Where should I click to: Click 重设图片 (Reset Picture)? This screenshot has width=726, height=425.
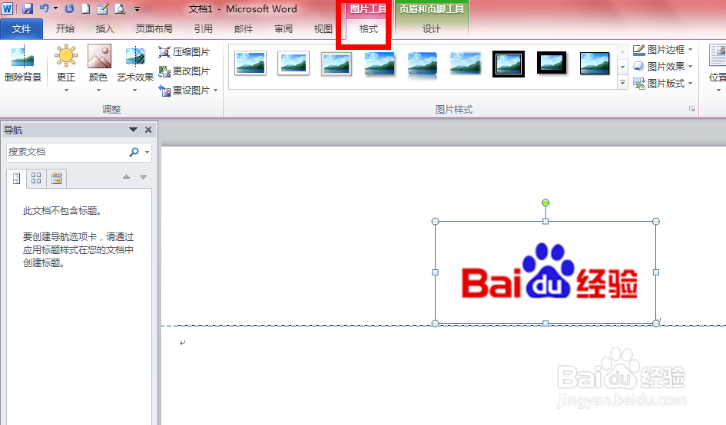(x=184, y=91)
